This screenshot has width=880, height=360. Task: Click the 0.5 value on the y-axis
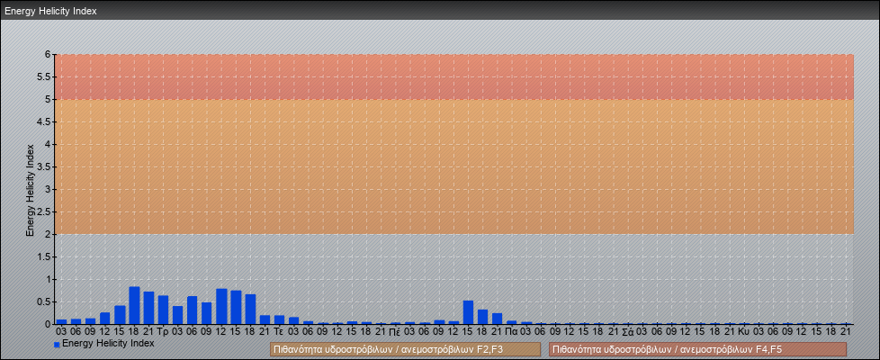click(43, 301)
